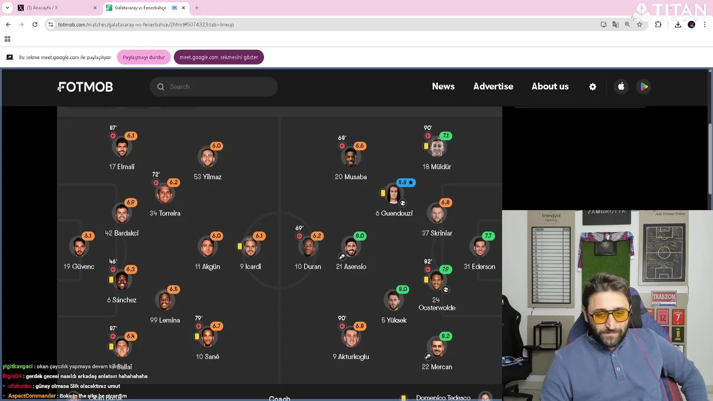This screenshot has height=401, width=713.
Task: Open player 11 Akgün
Action: pos(208,247)
